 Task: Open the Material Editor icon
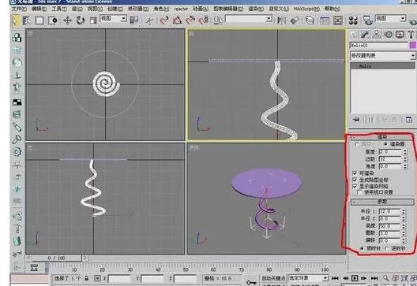(353, 20)
